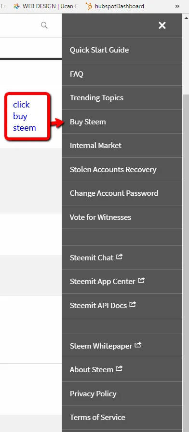Viewport: 189px width, 432px height.
Task: Close the side menu with X
Action: click(162, 26)
